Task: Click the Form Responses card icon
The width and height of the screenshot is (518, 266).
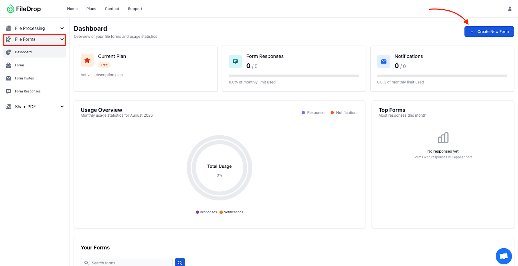Action: (235, 61)
